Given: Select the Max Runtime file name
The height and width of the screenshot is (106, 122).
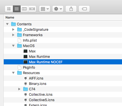Looking at the screenshot, I should pyautogui.click(x=39, y=57).
